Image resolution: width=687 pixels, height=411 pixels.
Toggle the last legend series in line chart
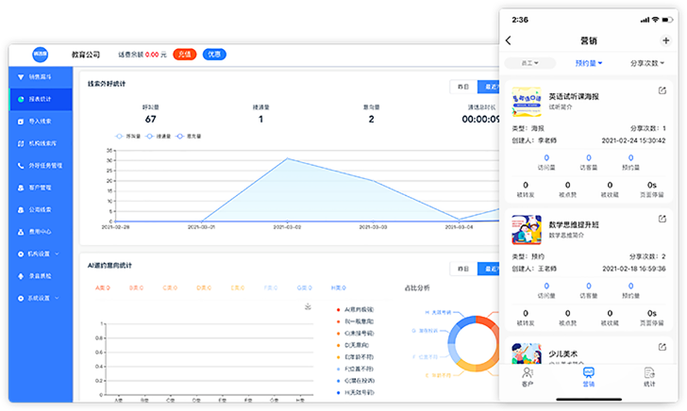189,137
